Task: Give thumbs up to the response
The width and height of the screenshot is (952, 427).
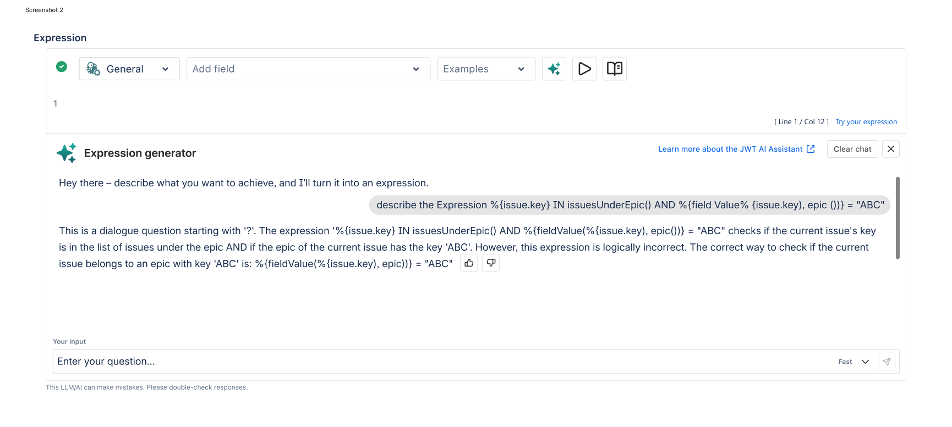Action: pyautogui.click(x=469, y=263)
